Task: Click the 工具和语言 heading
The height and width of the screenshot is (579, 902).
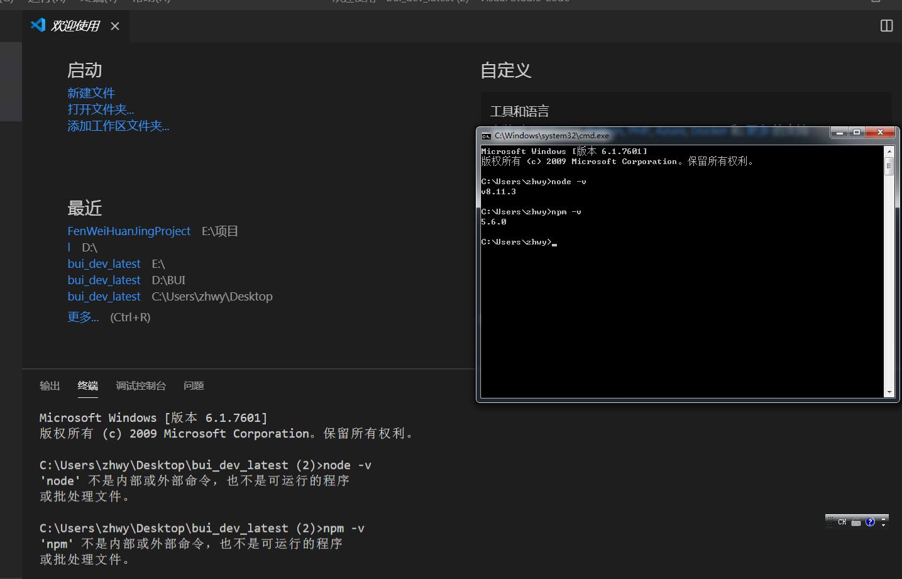Action: (x=519, y=111)
